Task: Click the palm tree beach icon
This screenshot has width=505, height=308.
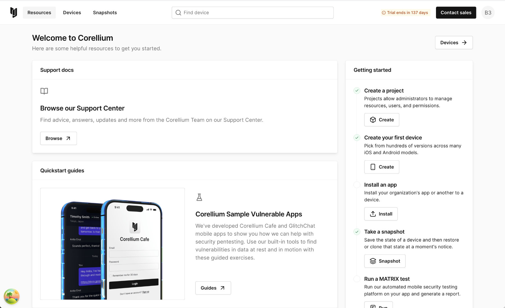Action: (x=12, y=296)
